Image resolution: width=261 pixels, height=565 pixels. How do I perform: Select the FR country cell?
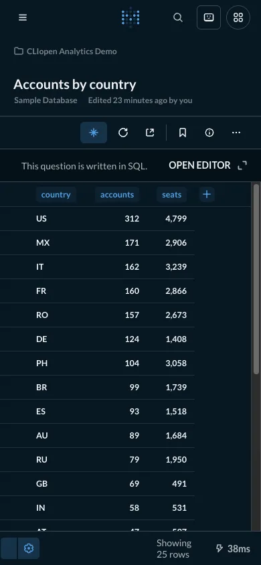click(41, 291)
